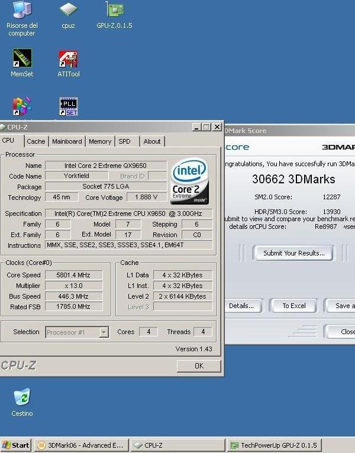Open the colorful cubes desktop shortcut
The image size is (355, 453).
click(22, 106)
